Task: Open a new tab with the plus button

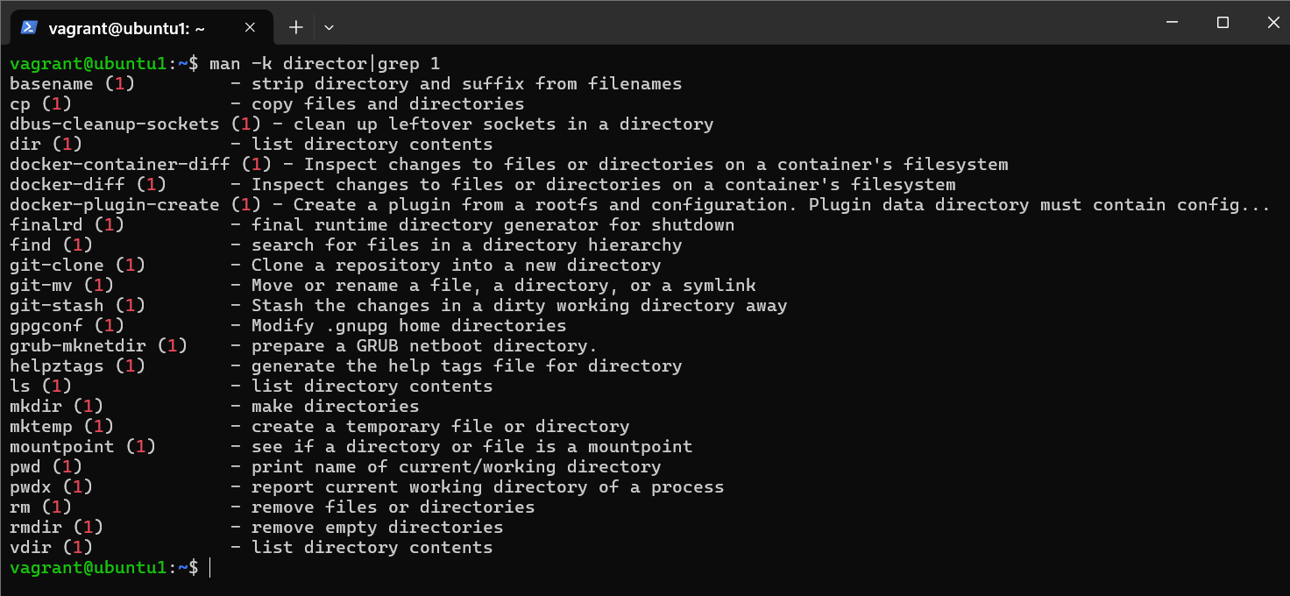Action: 296,27
